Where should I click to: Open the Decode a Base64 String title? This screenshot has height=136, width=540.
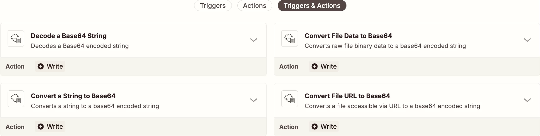(x=69, y=36)
